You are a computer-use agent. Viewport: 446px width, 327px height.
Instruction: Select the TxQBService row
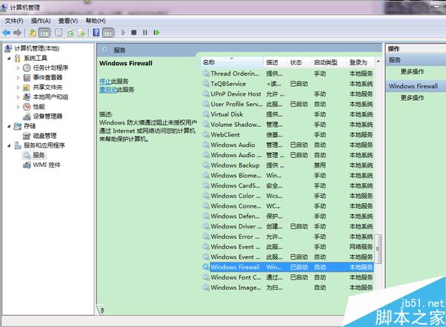288,84
